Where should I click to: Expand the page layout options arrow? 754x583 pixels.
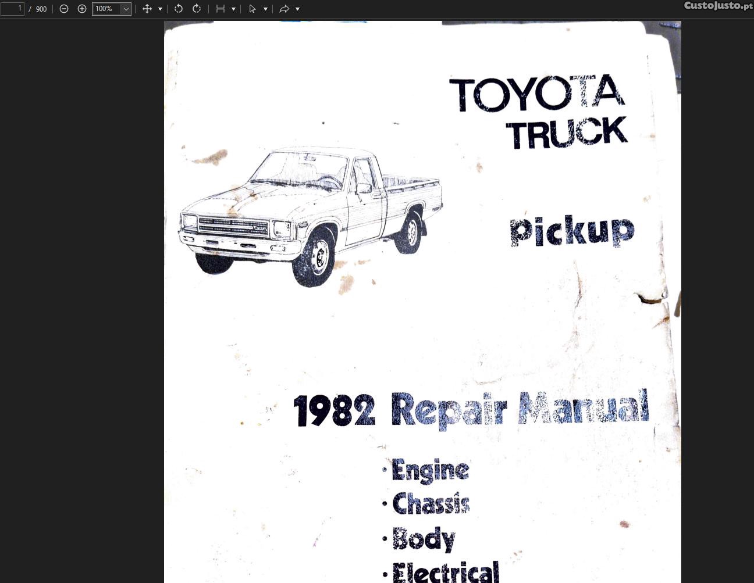233,9
